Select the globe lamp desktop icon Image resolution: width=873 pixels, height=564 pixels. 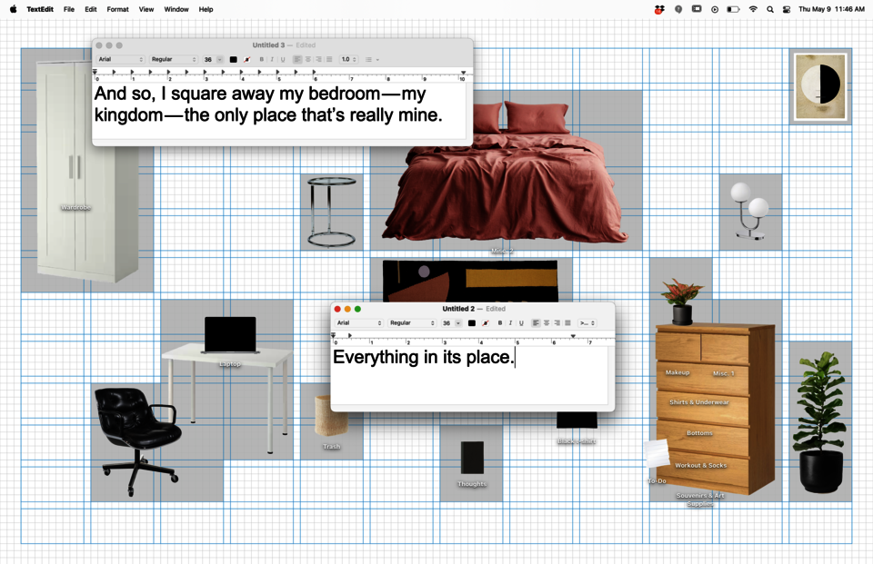pos(750,212)
